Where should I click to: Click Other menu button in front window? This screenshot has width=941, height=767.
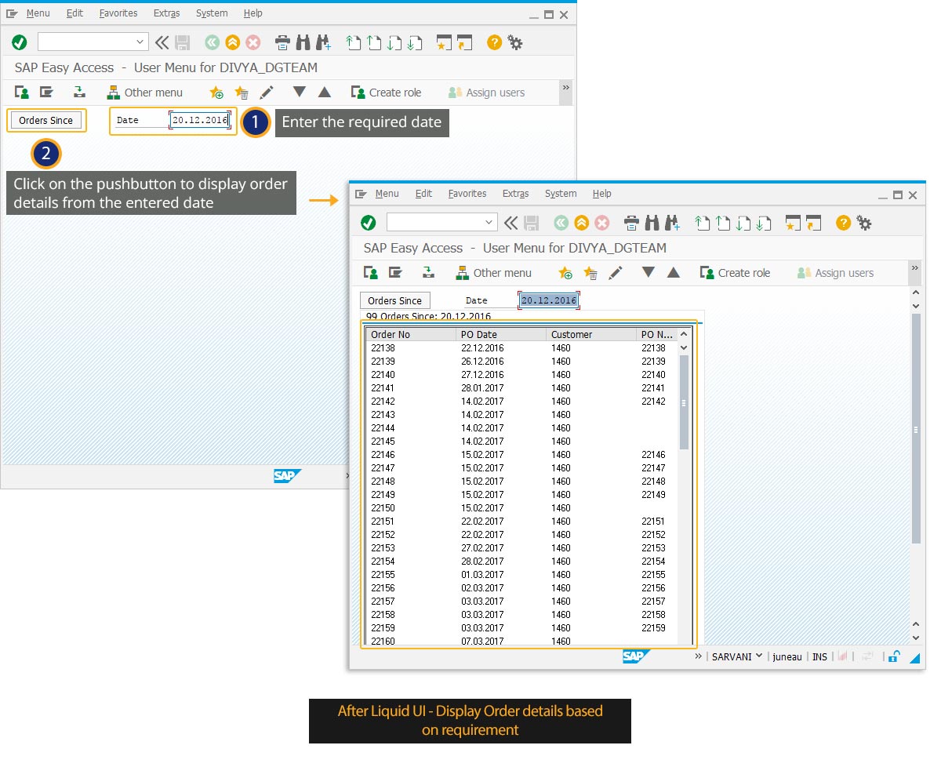(x=493, y=273)
